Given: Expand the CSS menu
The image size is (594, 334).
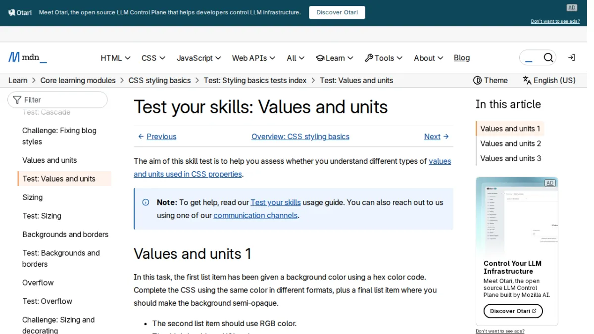Looking at the screenshot, I should coord(153,58).
